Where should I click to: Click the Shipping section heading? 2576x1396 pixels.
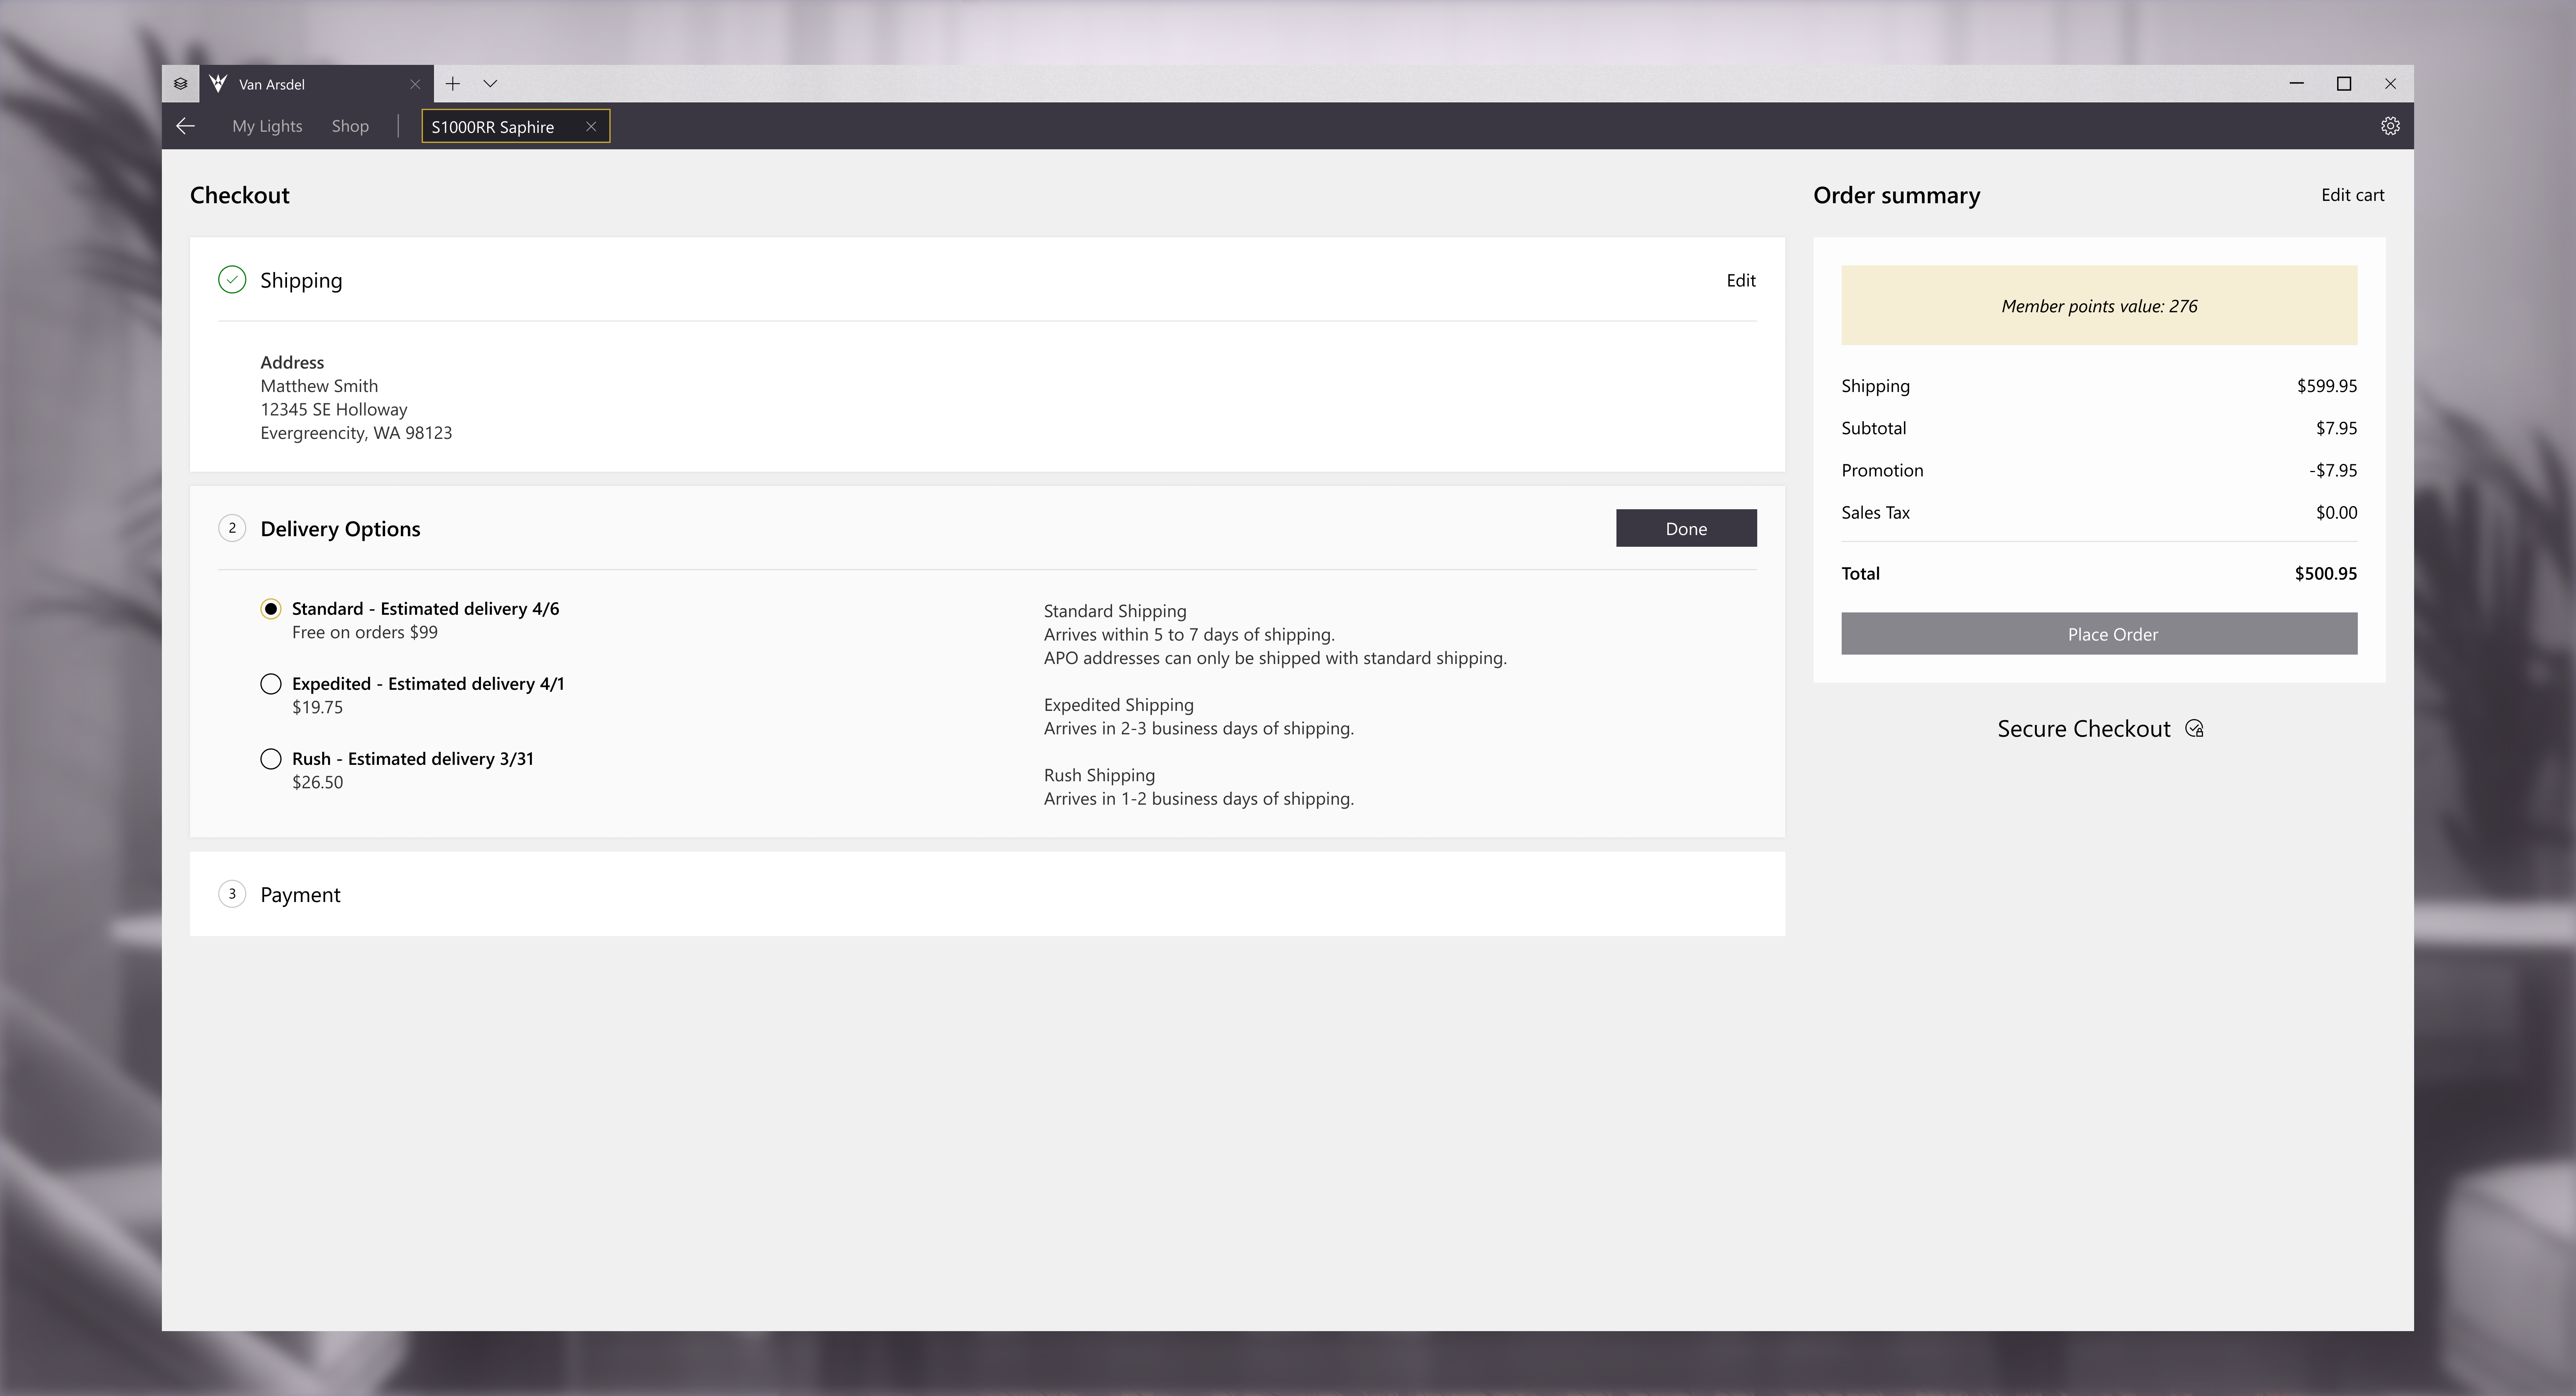point(301,281)
